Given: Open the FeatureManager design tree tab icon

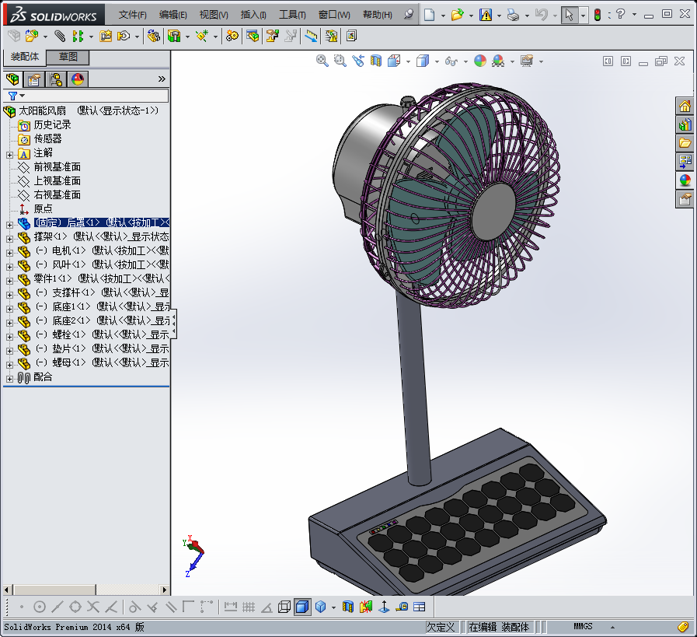Looking at the screenshot, I should 12,79.
